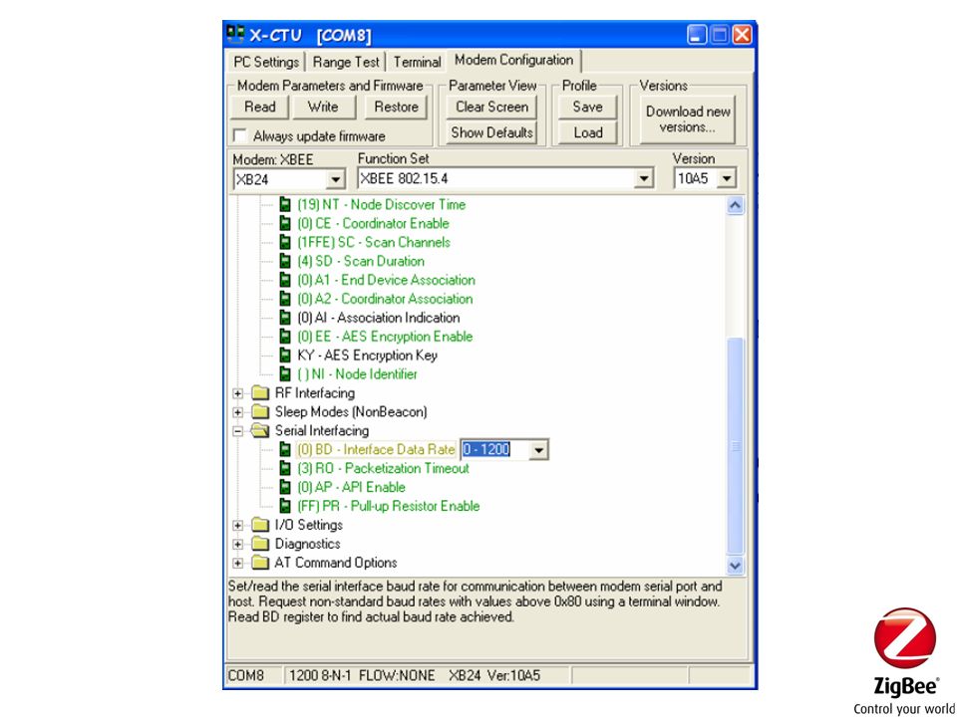Open the Function Set dropdown
This screenshot has height=717, width=957.
tap(643, 178)
